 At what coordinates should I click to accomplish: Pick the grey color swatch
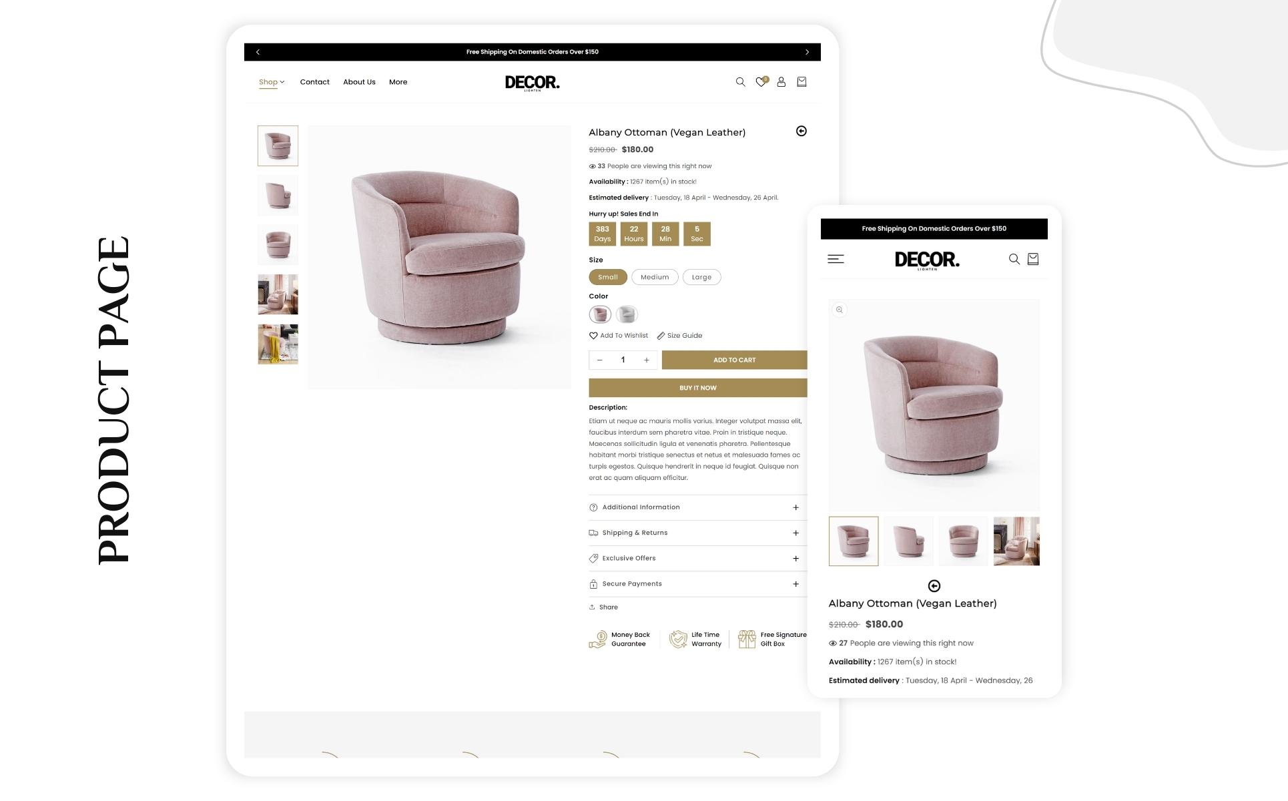[x=627, y=314]
